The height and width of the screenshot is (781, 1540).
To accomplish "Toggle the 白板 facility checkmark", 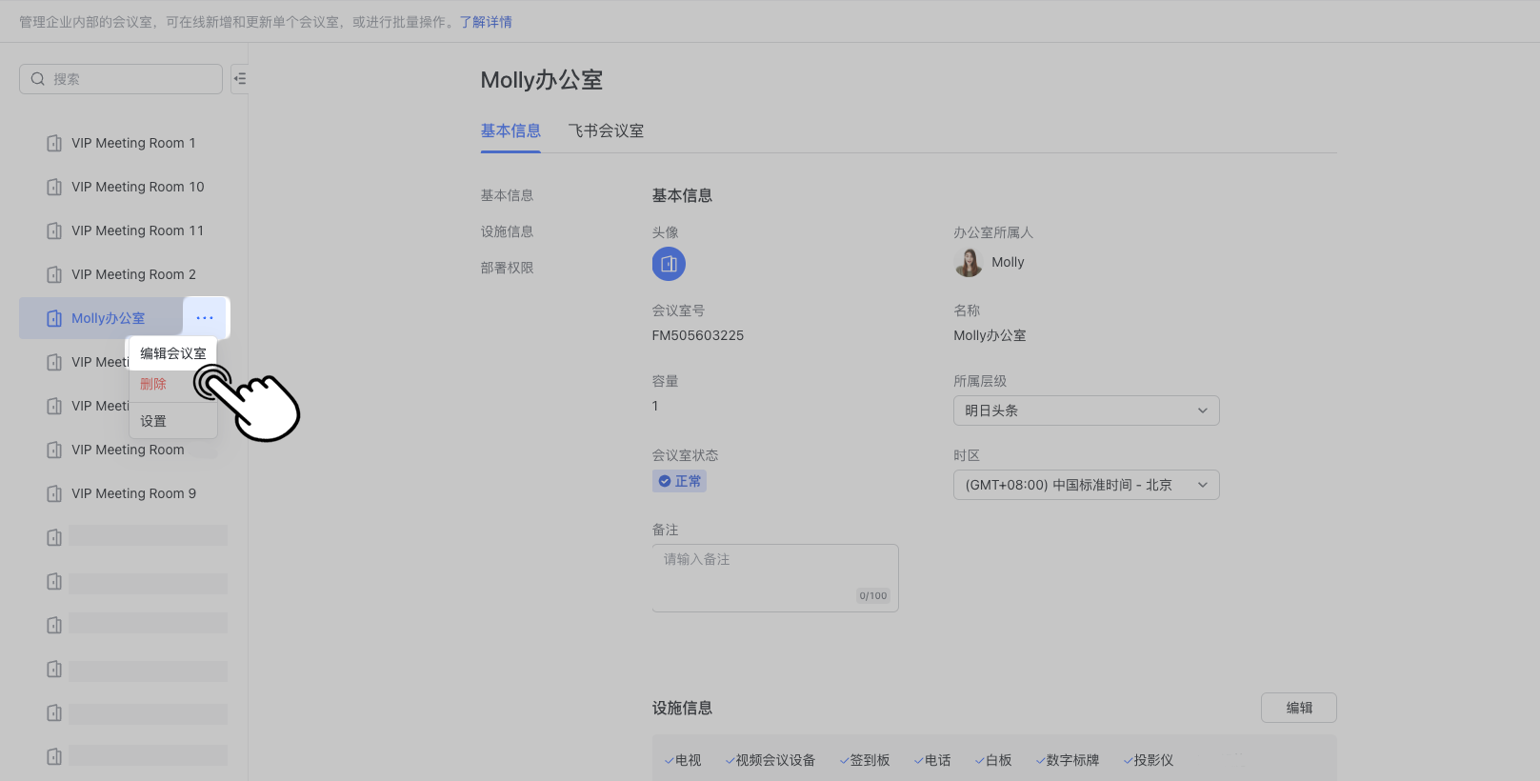I will 980,760.
